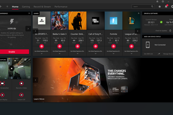Click the Get AMD Link share arrow

click(x=159, y=54)
